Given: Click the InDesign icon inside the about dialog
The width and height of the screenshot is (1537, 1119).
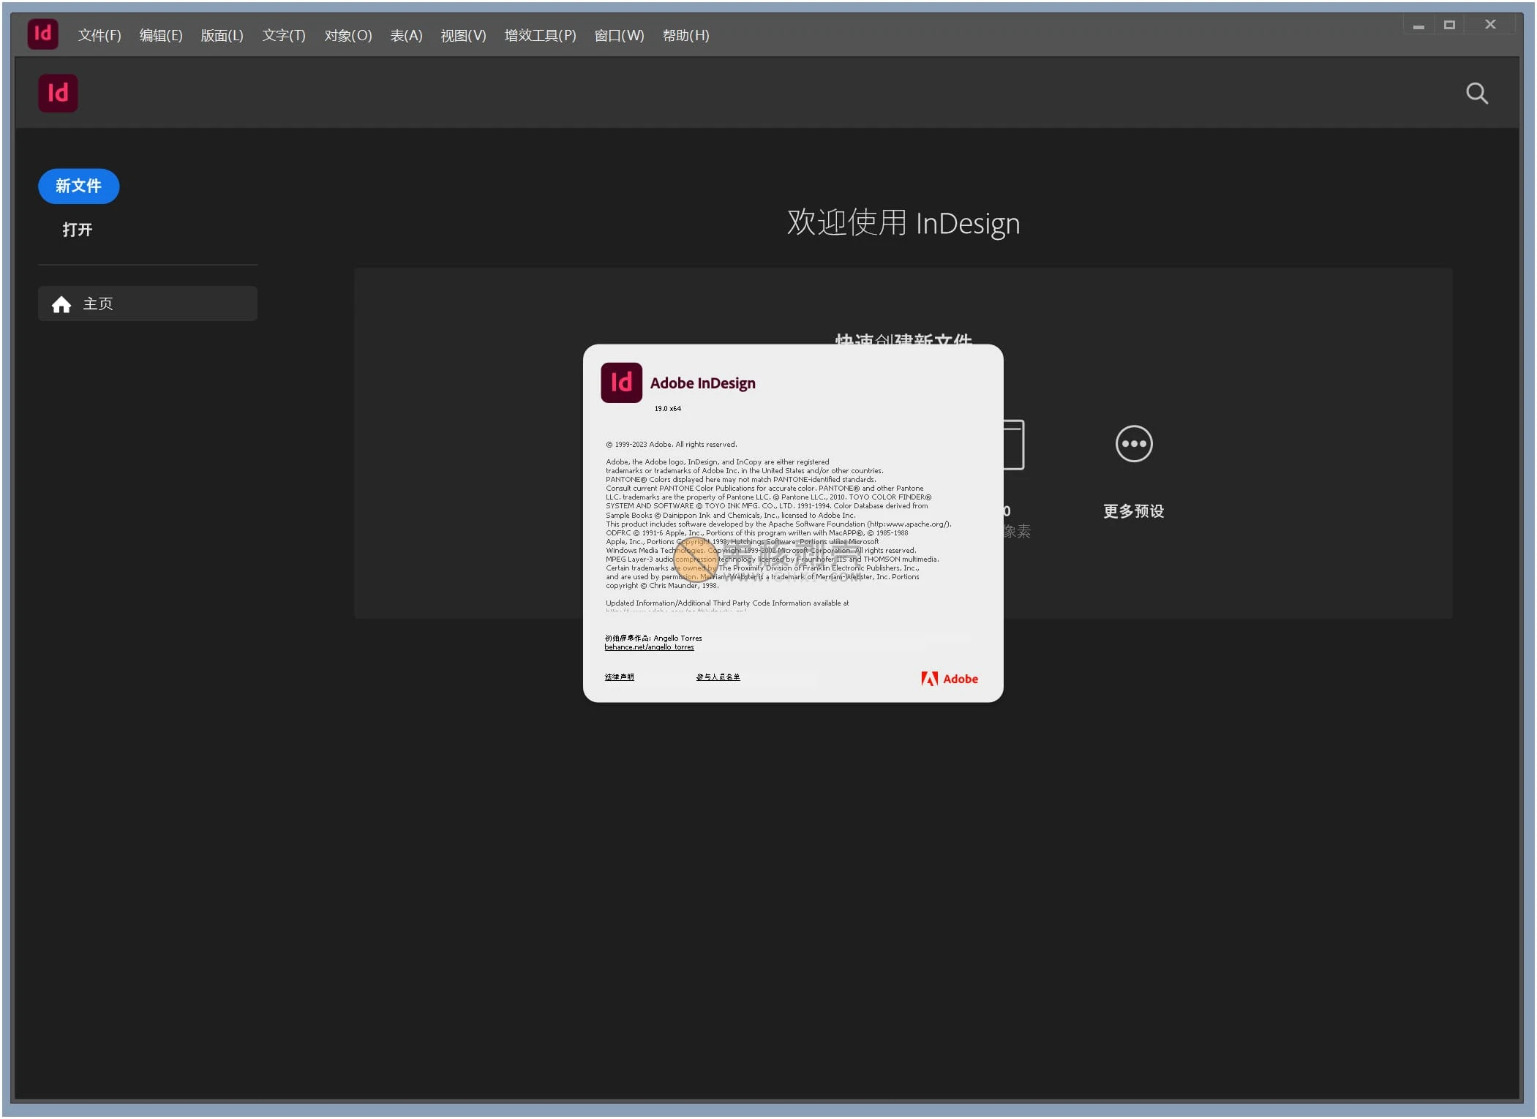Looking at the screenshot, I should pos(621,383).
